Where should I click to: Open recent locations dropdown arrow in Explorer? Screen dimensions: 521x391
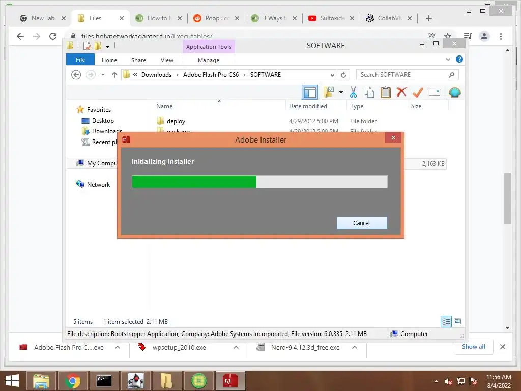pos(103,75)
